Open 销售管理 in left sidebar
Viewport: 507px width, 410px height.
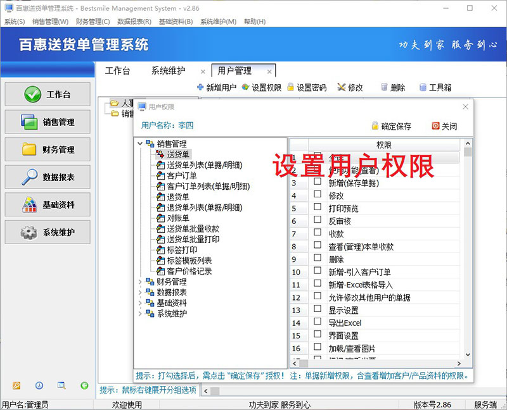tap(48, 122)
